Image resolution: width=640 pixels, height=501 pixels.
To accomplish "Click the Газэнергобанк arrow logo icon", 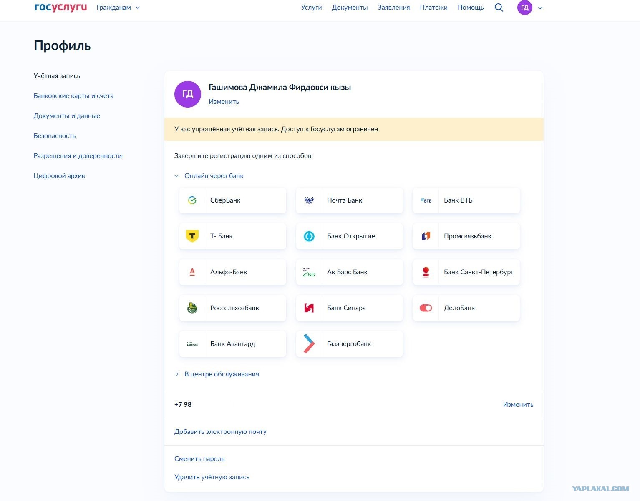I will coord(309,344).
